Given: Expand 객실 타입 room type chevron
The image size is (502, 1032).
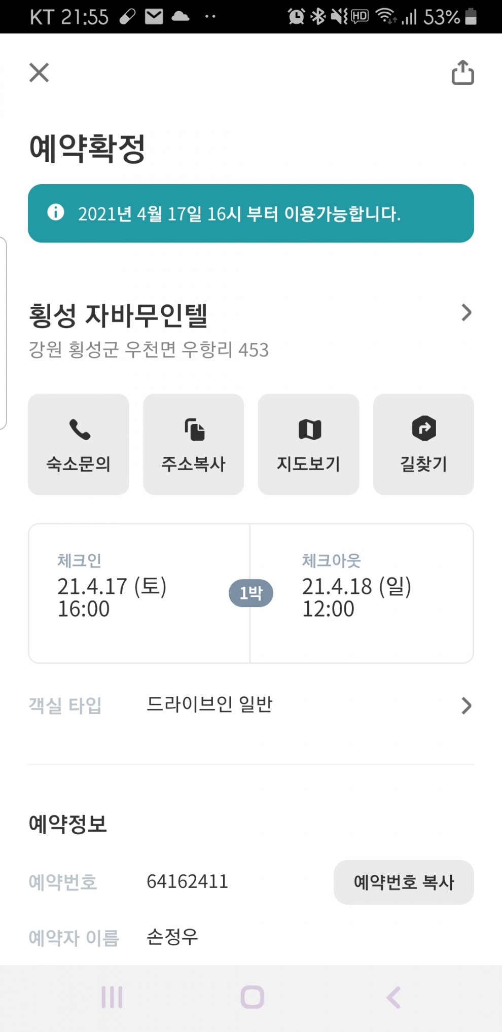Looking at the screenshot, I should (466, 705).
